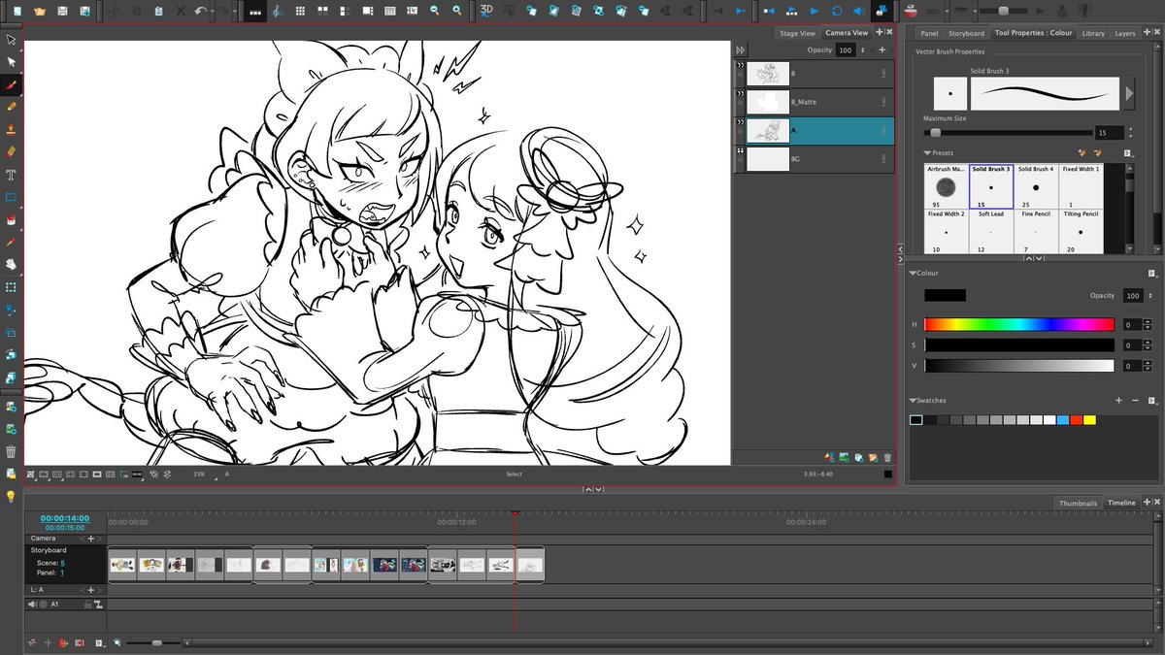Paste with the clipboard icon
The image size is (1165, 655).
[158, 11]
